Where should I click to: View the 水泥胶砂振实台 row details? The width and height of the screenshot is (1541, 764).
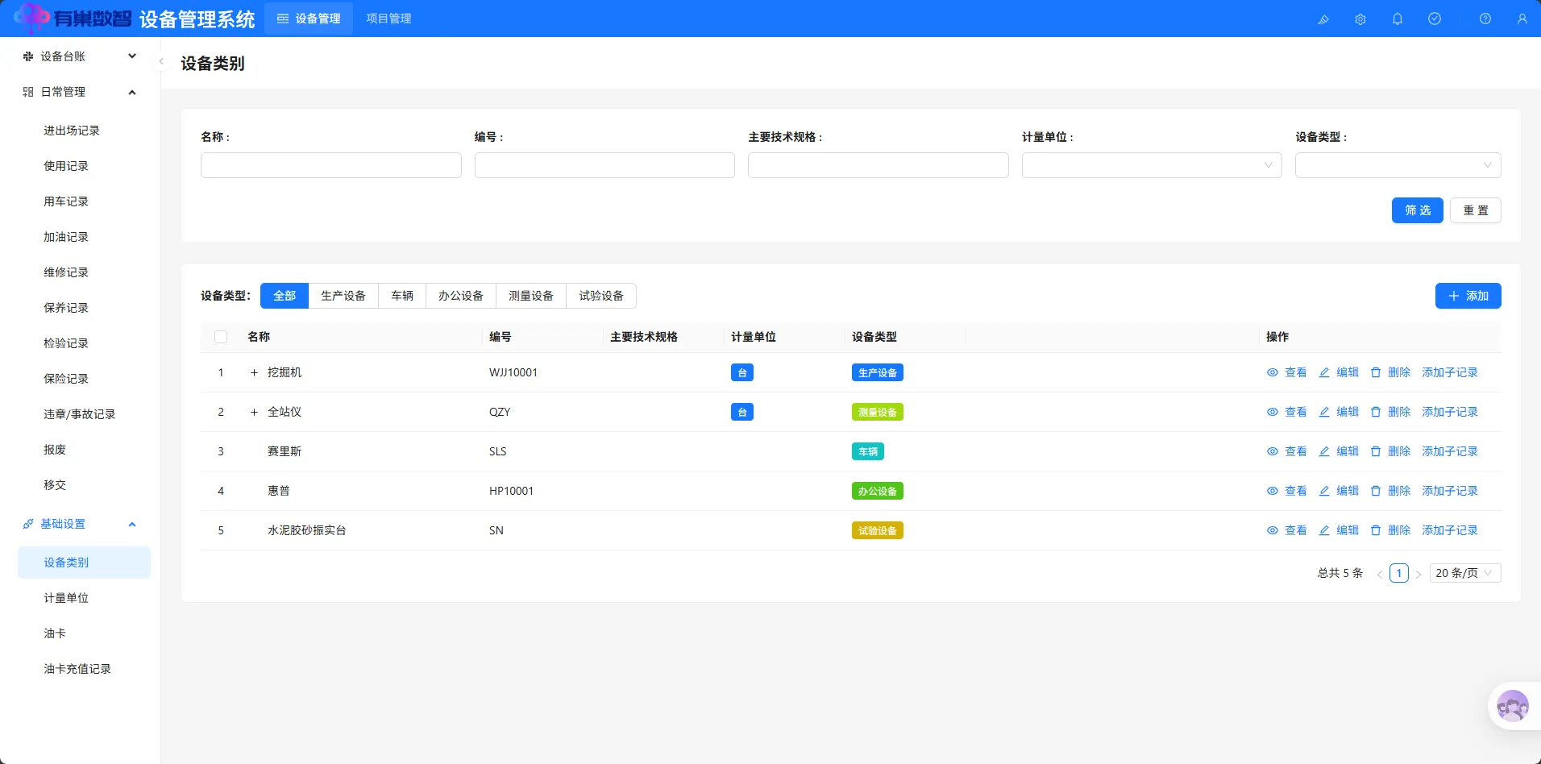[1287, 530]
